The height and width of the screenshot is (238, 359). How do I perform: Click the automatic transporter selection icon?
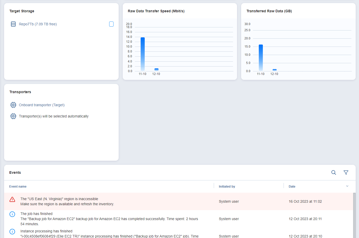[13, 116]
